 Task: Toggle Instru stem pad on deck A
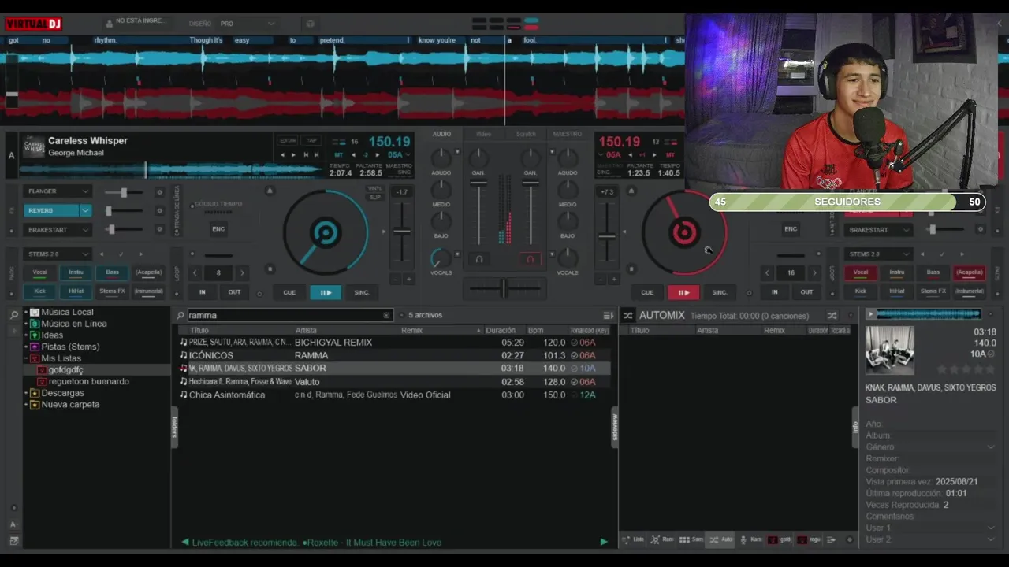pos(76,272)
